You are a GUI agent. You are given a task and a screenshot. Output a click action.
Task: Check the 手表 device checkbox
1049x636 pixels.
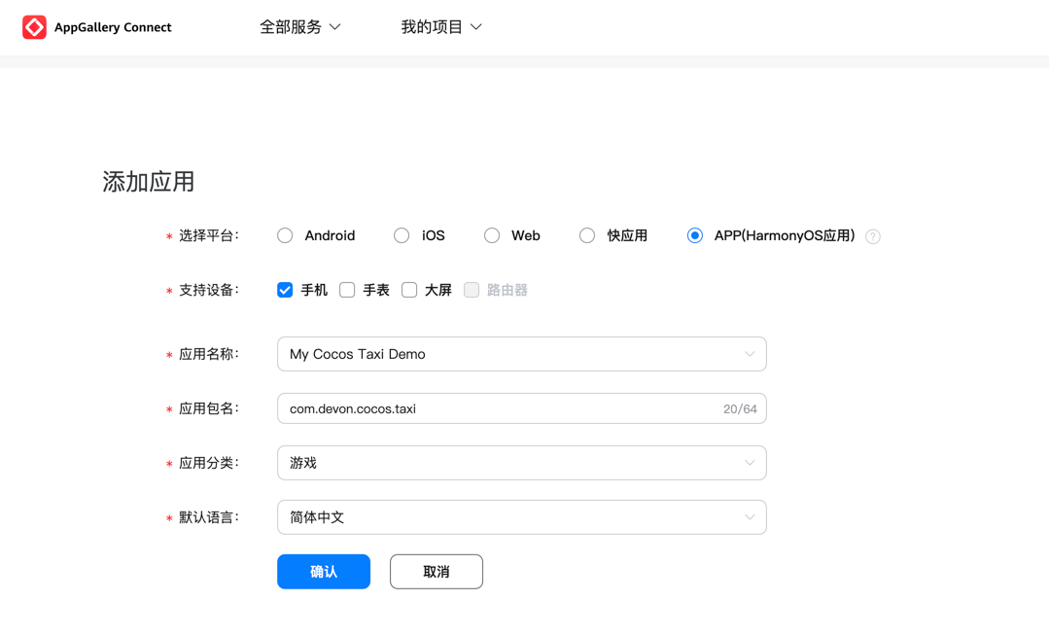[x=347, y=289]
